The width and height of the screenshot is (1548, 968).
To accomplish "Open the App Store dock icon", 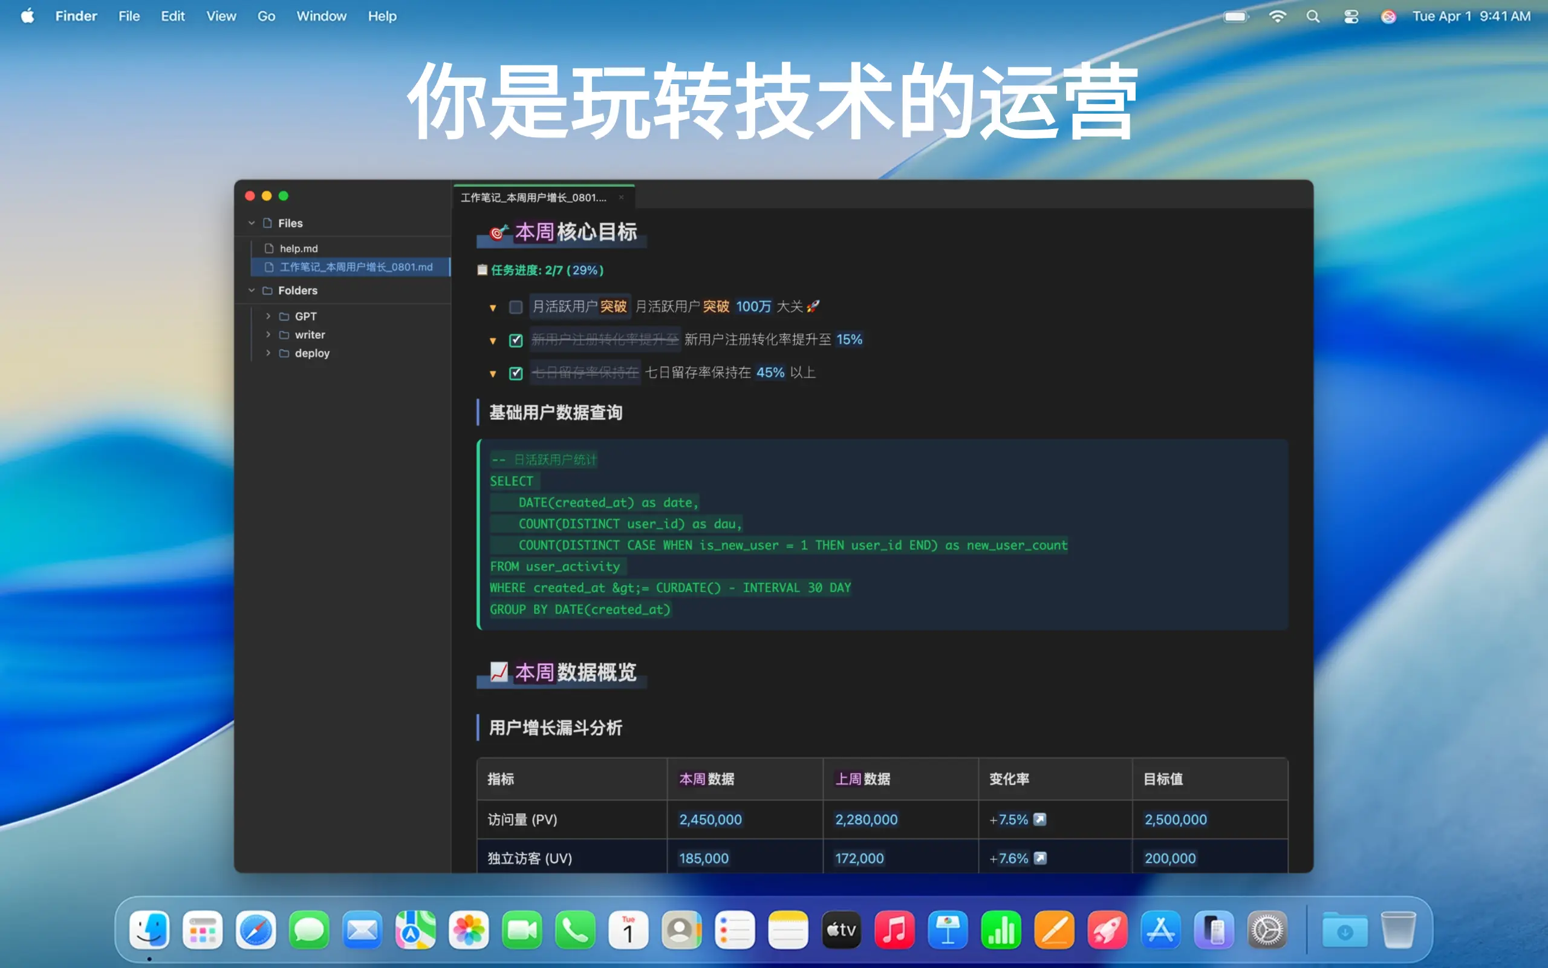I will 1160,930.
